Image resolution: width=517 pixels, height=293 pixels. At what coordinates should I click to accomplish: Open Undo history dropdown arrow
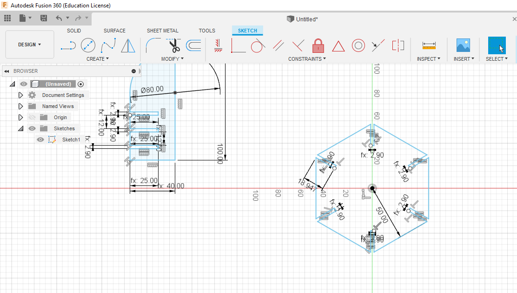(x=67, y=18)
